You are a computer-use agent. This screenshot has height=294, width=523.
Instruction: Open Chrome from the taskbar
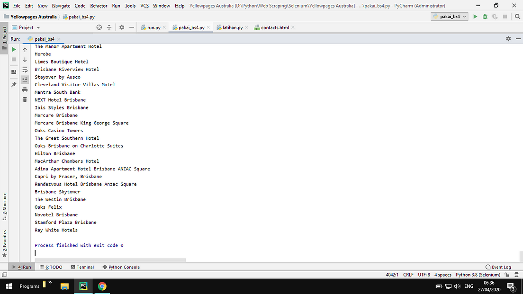[102, 286]
